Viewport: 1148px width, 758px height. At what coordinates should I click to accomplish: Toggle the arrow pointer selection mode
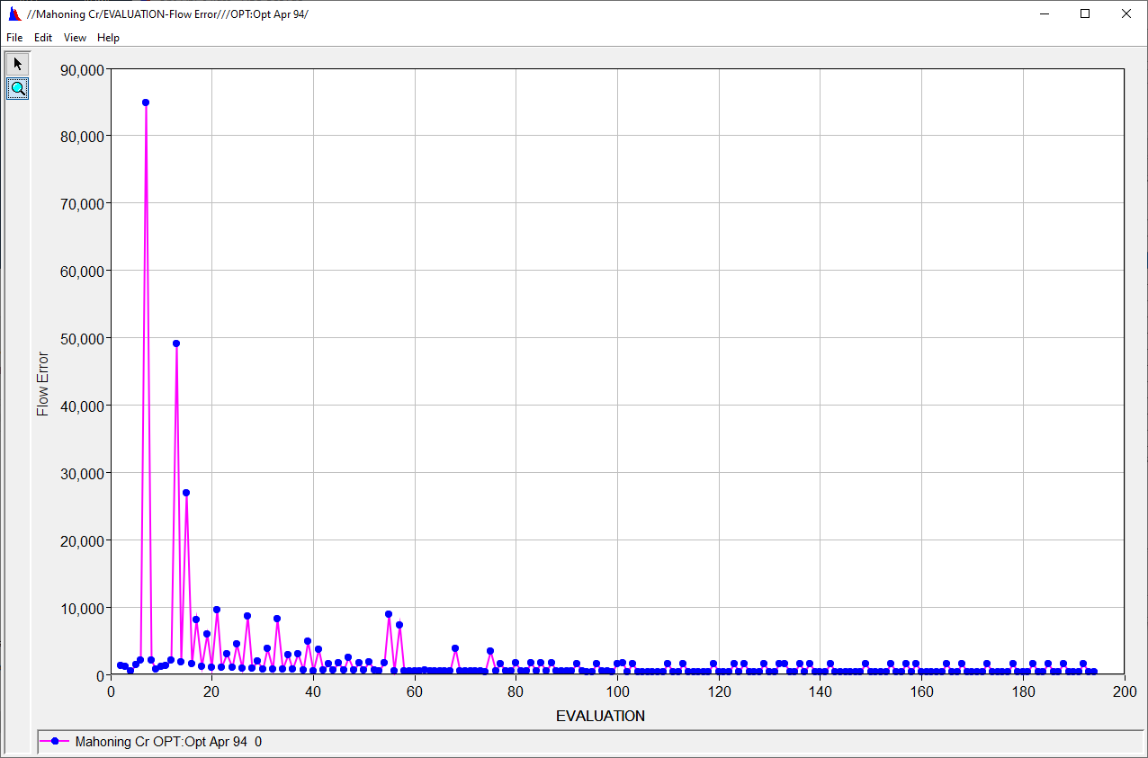16,63
